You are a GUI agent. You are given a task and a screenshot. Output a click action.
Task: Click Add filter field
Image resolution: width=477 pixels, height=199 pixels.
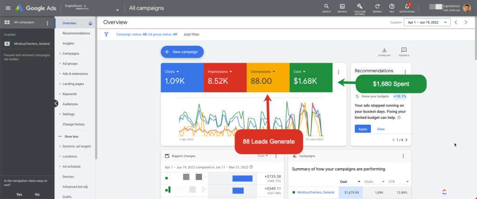[x=191, y=34]
